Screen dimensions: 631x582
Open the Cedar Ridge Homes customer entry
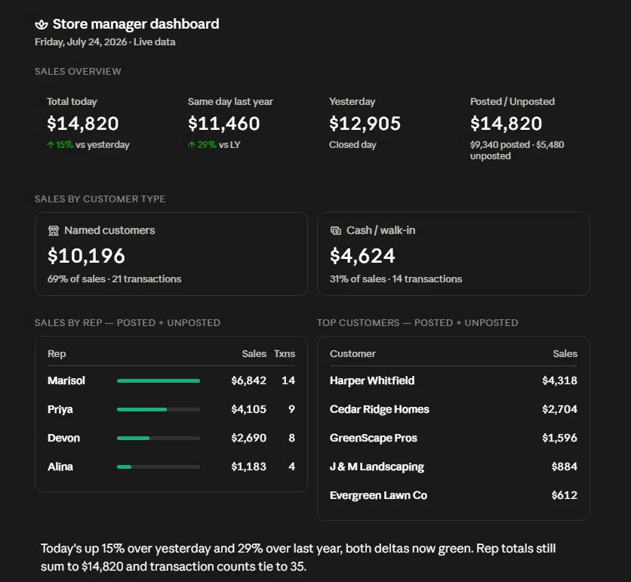pos(454,409)
